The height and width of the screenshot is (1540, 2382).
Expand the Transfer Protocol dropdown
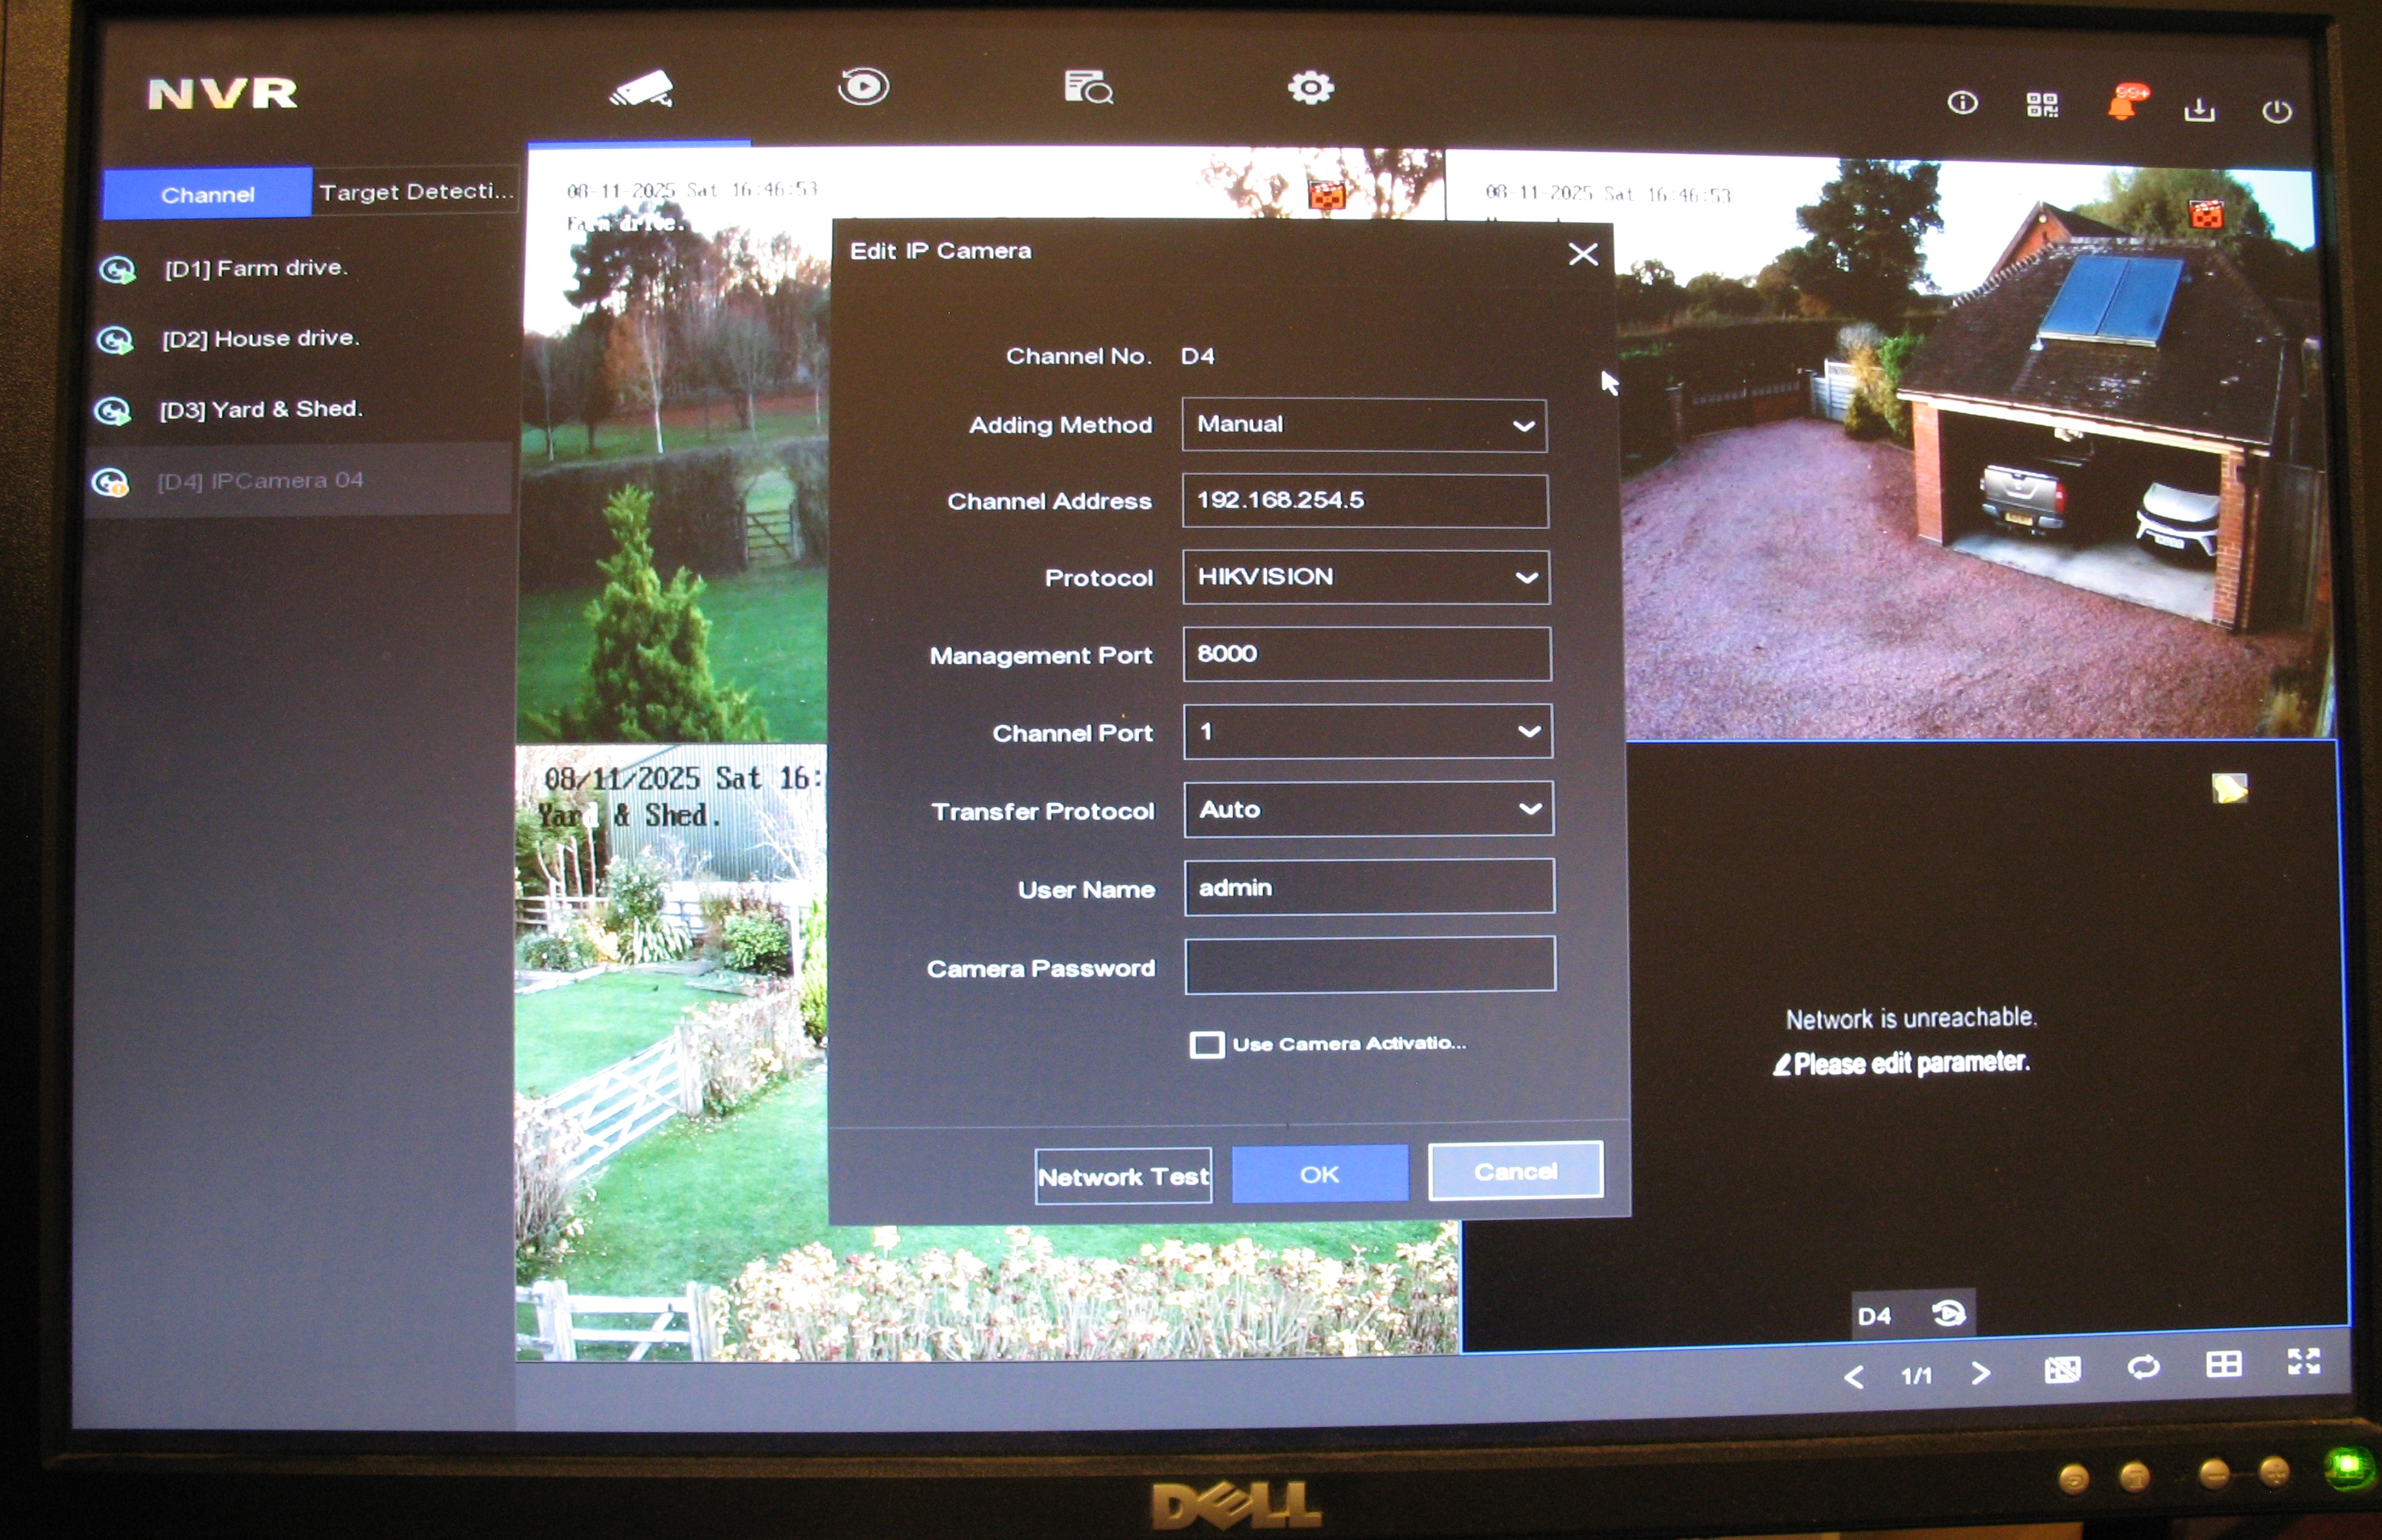[x=1368, y=809]
